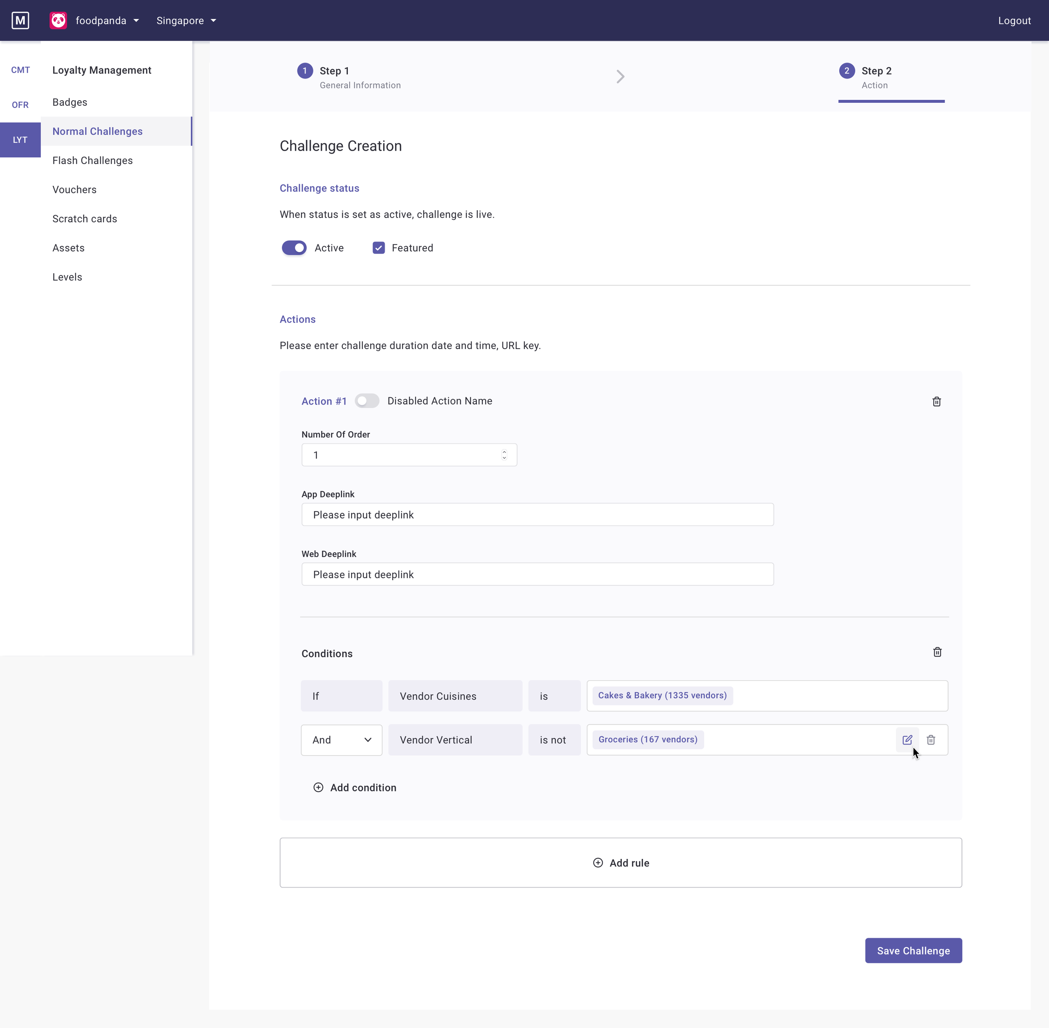
Task: Edit the Groceries condition with pencil icon
Action: [x=907, y=740]
